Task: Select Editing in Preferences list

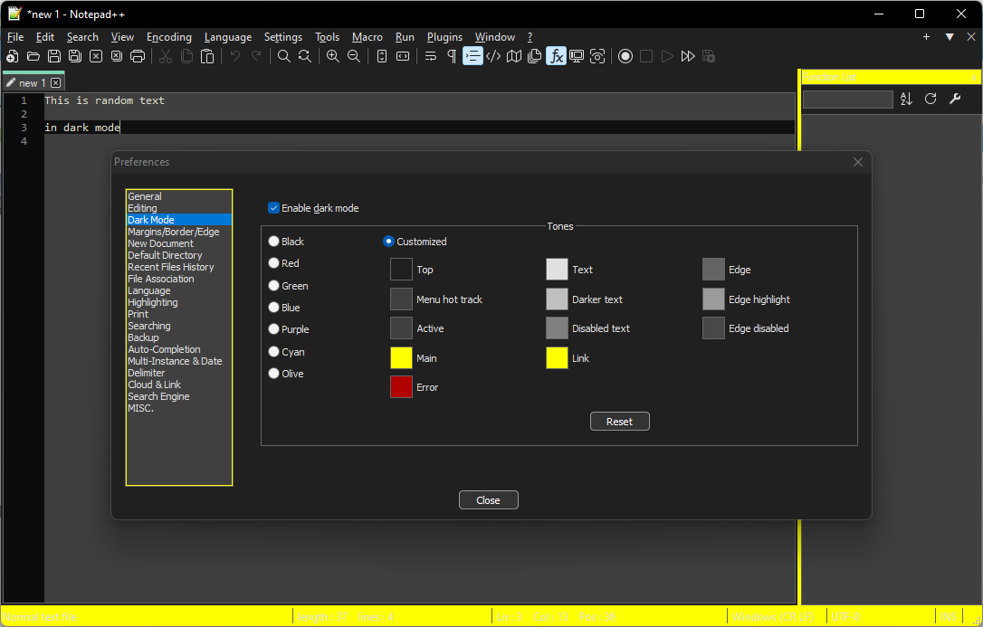Action: pos(178,208)
